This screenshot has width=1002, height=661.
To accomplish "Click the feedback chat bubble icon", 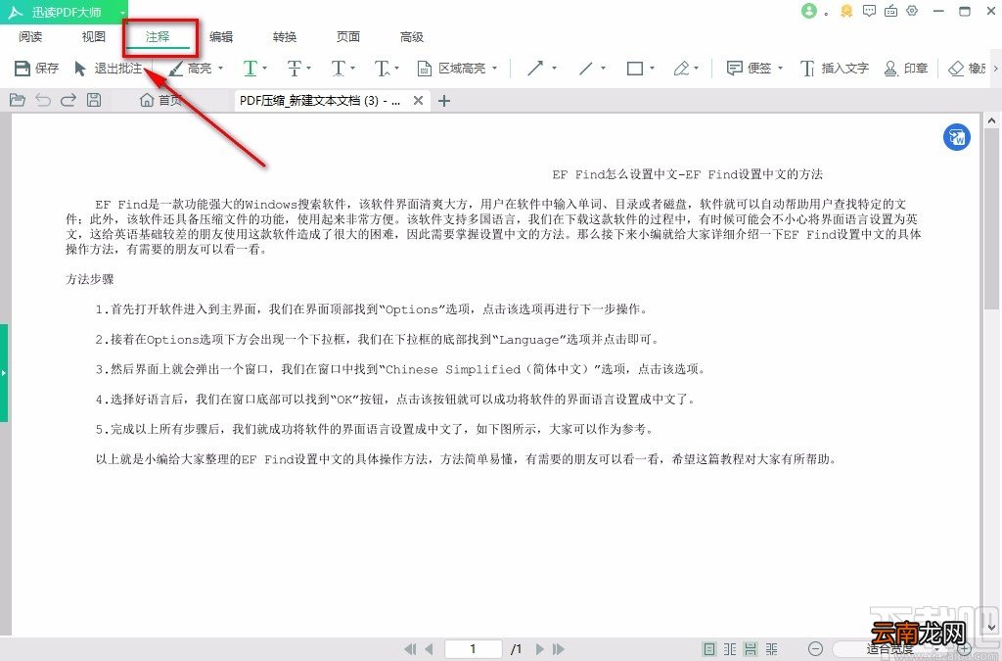I will [x=869, y=11].
